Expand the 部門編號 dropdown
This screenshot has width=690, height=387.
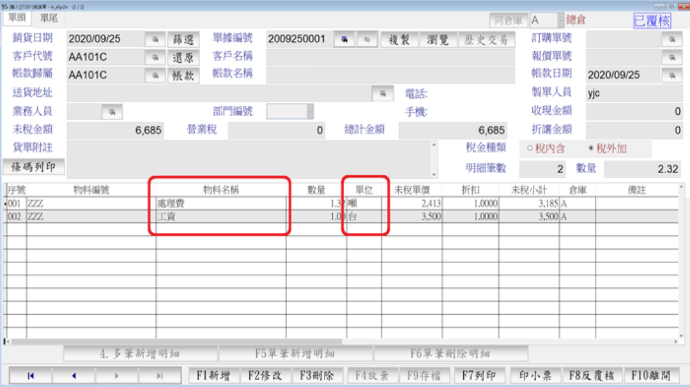[310, 112]
